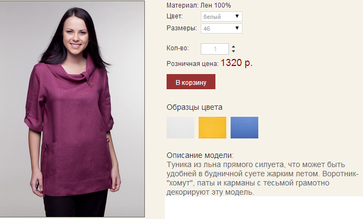Click the Образцы цвета heading
This screenshot has height=219, width=363.
pyautogui.click(x=194, y=107)
